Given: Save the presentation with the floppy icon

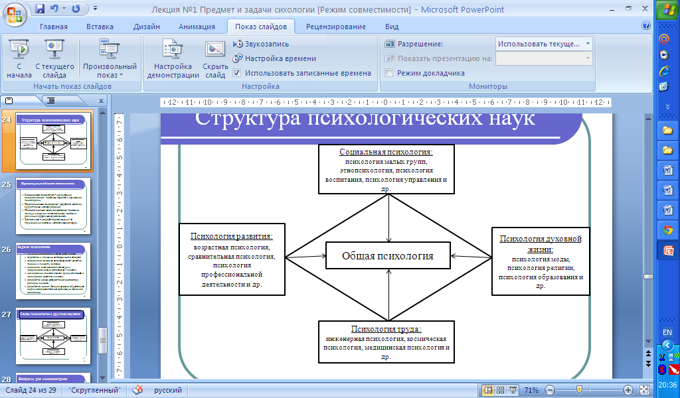Looking at the screenshot, I should [40, 8].
